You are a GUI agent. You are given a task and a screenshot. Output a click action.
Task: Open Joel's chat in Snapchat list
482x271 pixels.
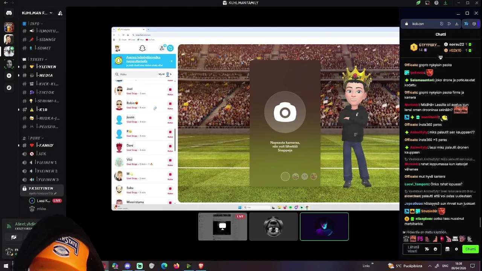[143, 91]
